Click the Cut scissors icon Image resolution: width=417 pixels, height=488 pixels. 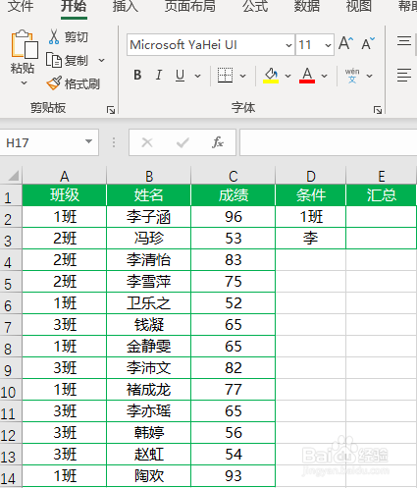coord(54,36)
